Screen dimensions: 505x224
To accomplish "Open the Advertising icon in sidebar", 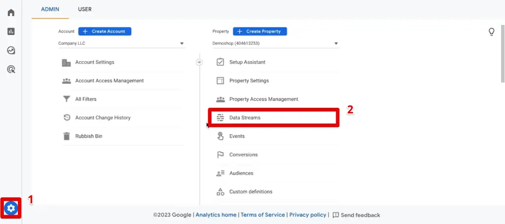I will [11, 69].
